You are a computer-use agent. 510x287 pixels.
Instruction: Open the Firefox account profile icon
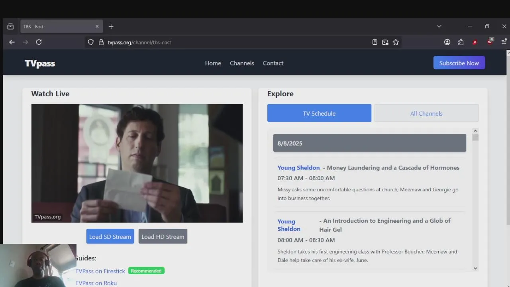(x=447, y=42)
